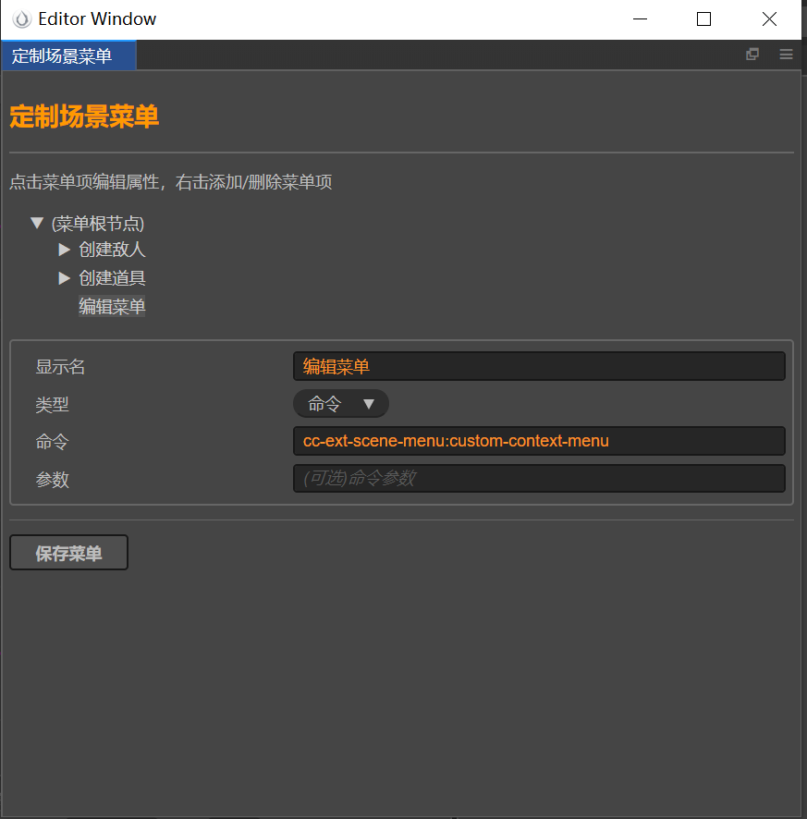Screen dimensions: 807x819
Task: Click the 显示名 text field
Action: tap(538, 366)
